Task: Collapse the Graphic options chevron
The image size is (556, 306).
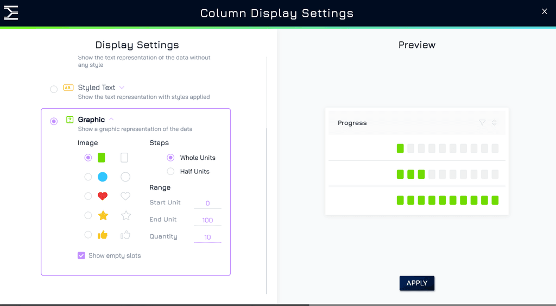Action: [111, 119]
